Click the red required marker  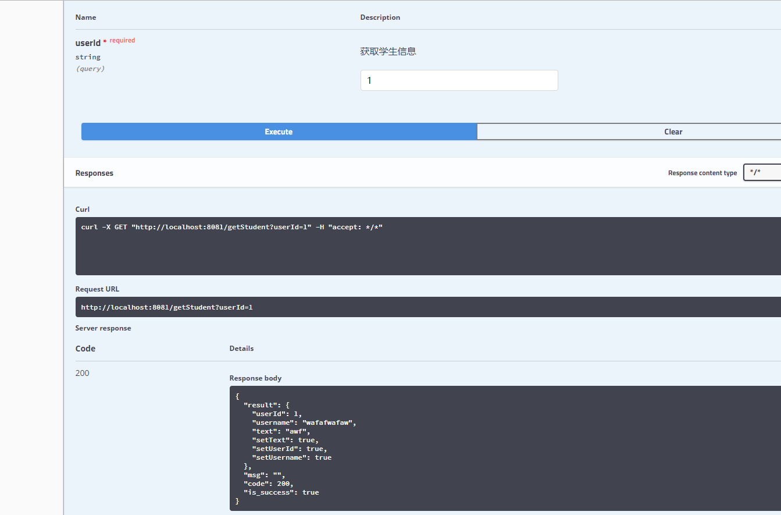119,41
